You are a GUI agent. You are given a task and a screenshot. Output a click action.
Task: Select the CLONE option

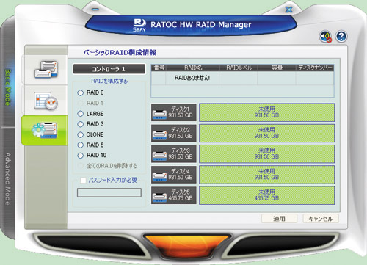tap(81, 134)
